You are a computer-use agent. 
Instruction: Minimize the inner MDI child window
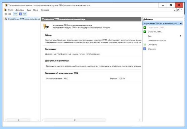175,10
